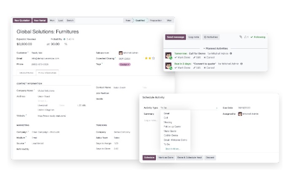
Task: Click the third priority star
Action: point(153,58)
